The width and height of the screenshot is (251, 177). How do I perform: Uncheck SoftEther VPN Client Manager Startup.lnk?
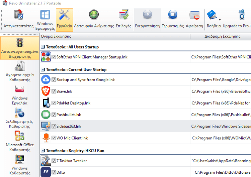tap(54, 57)
